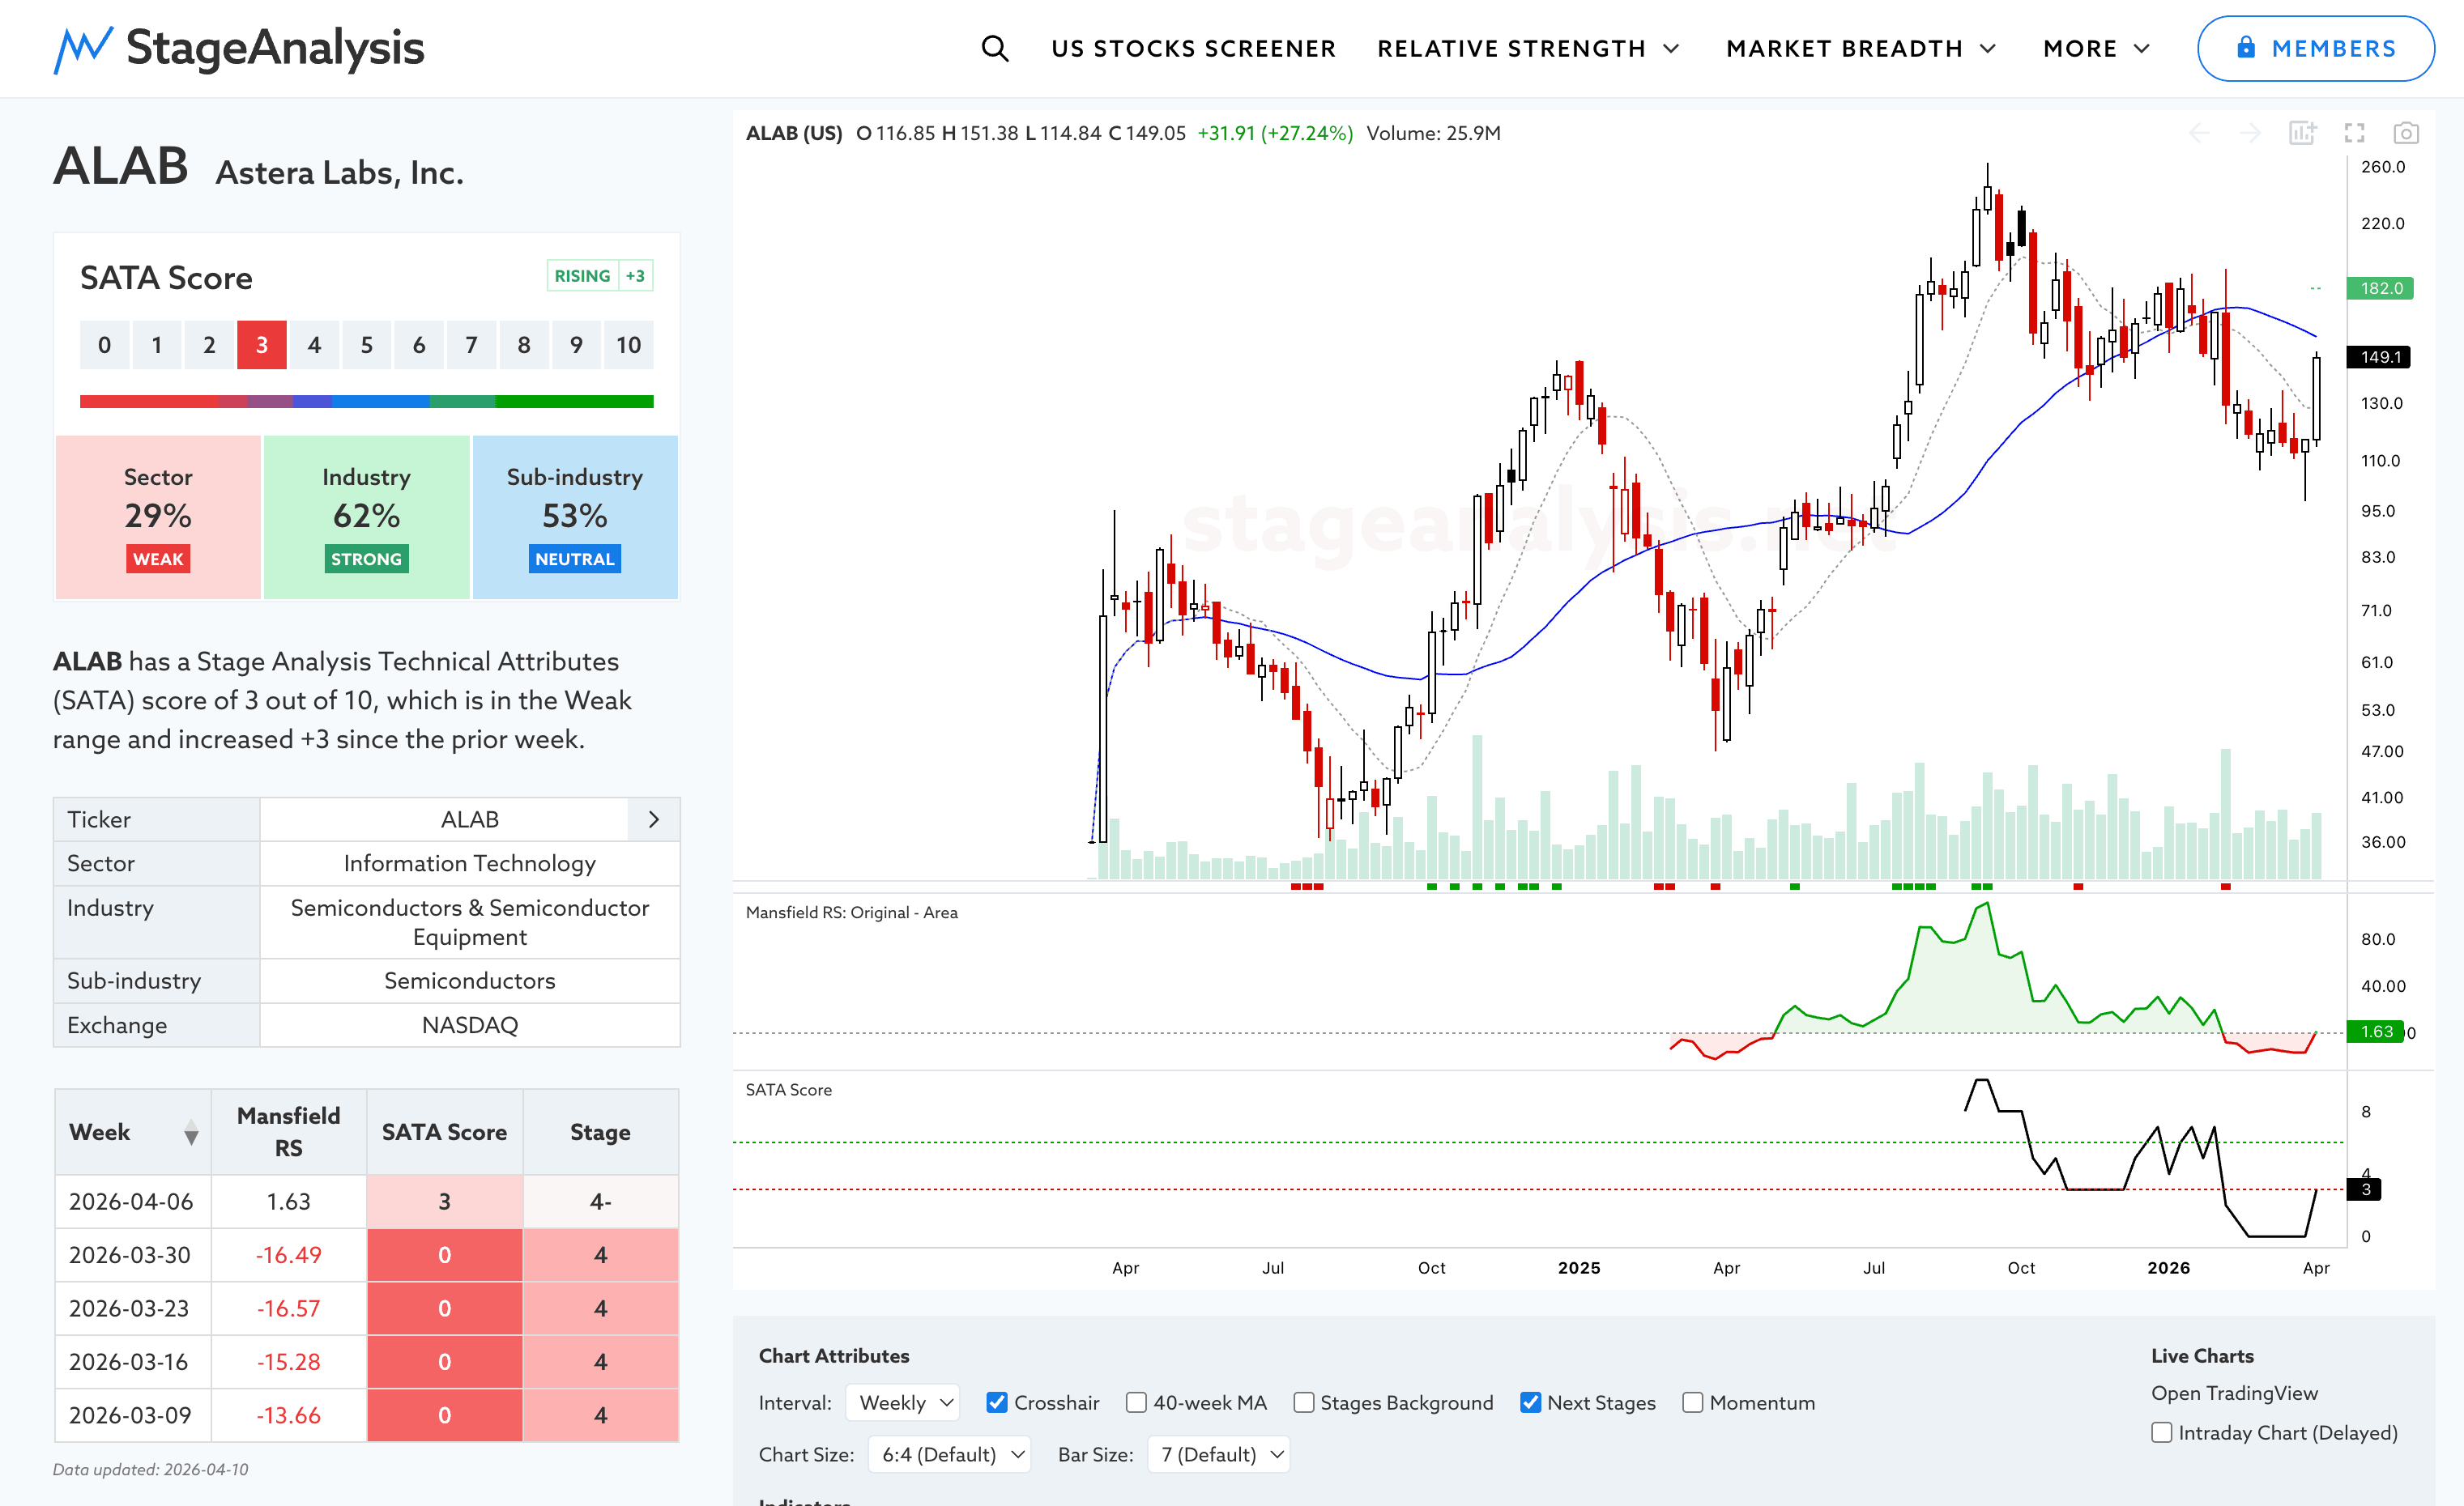Open the Interval Weekly dropdown

point(902,1402)
